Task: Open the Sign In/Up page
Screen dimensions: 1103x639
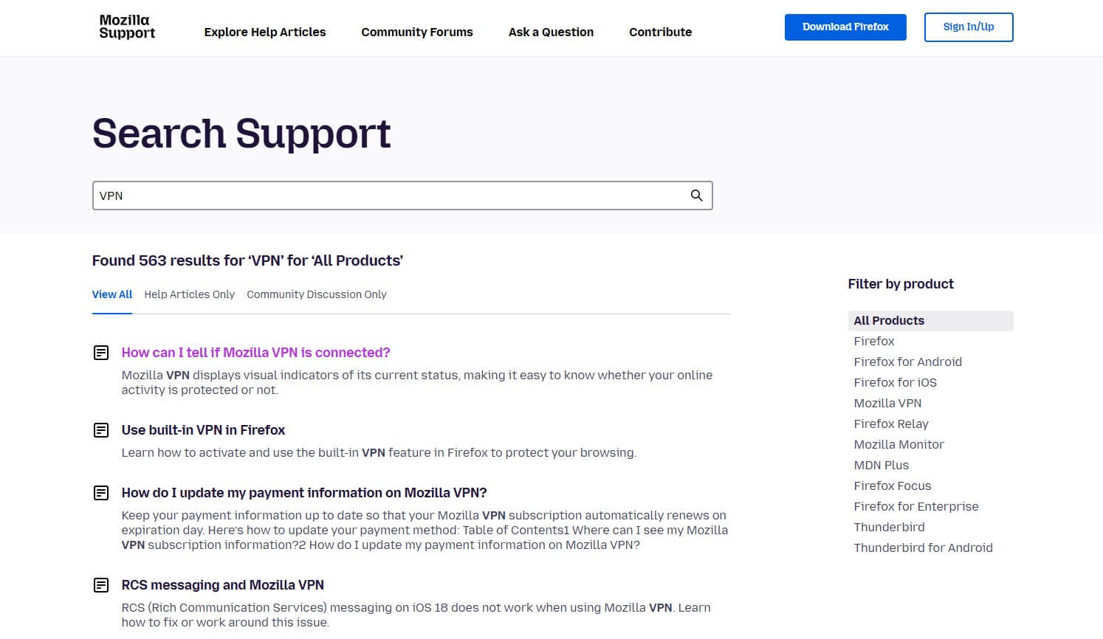Action: (x=969, y=27)
